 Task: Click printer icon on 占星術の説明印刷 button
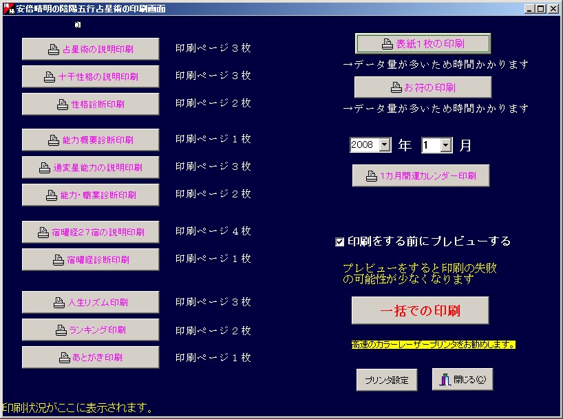[x=54, y=50]
